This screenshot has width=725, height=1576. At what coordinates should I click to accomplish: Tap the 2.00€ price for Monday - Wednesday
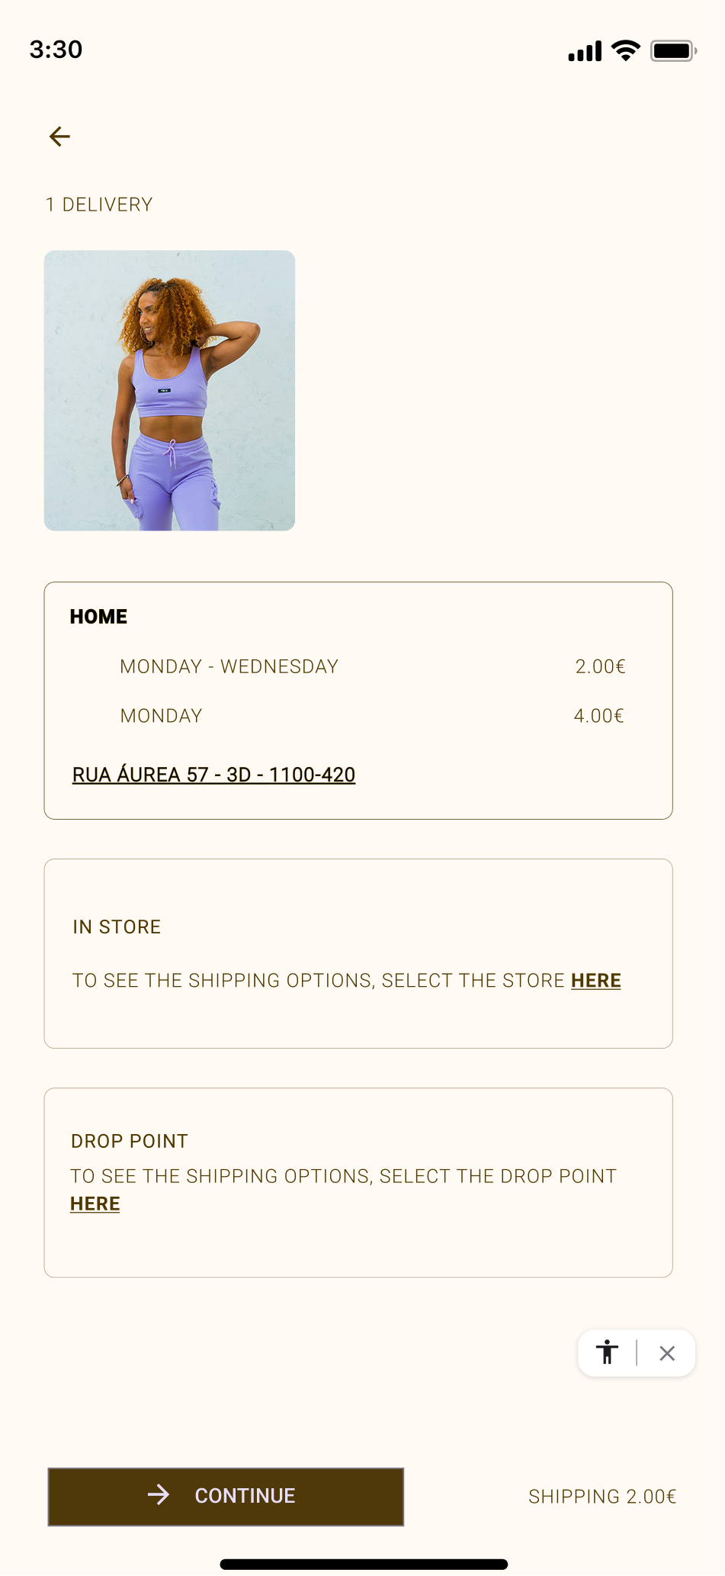(600, 666)
